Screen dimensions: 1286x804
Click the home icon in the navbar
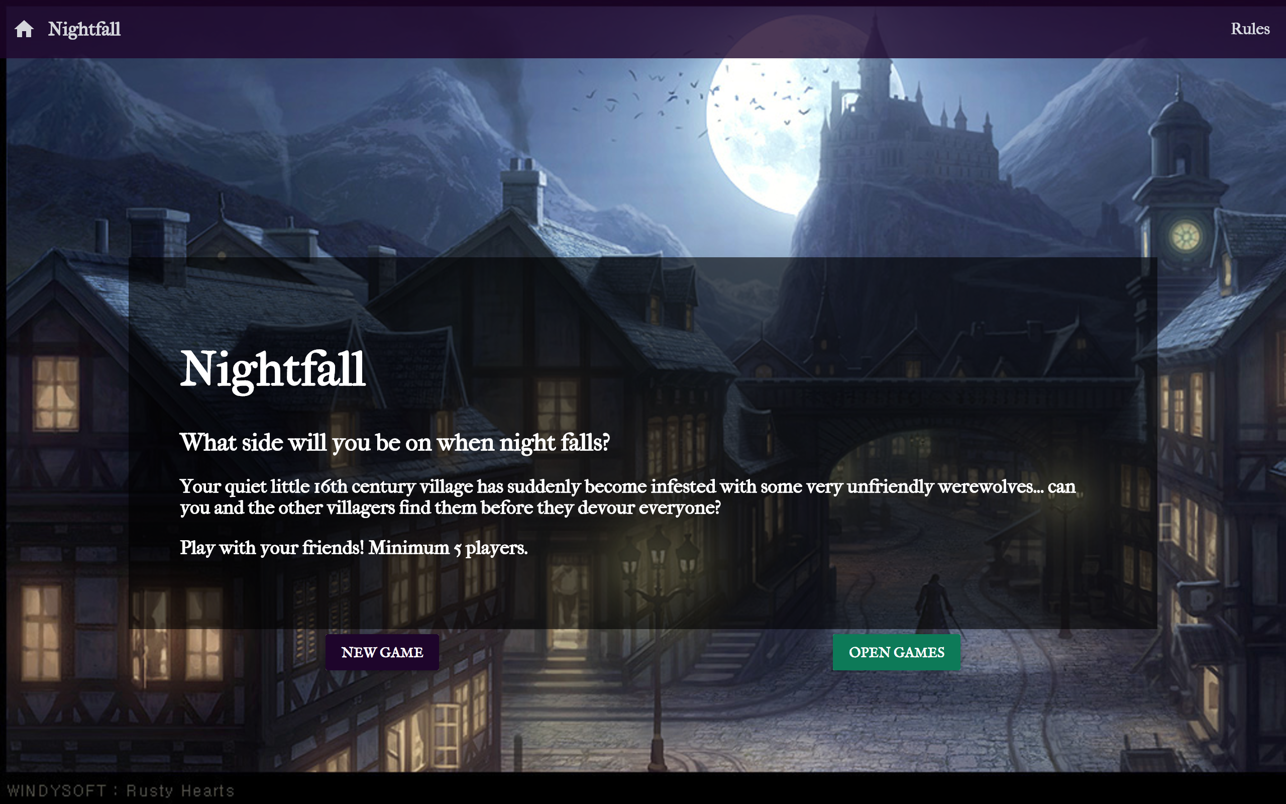24,29
